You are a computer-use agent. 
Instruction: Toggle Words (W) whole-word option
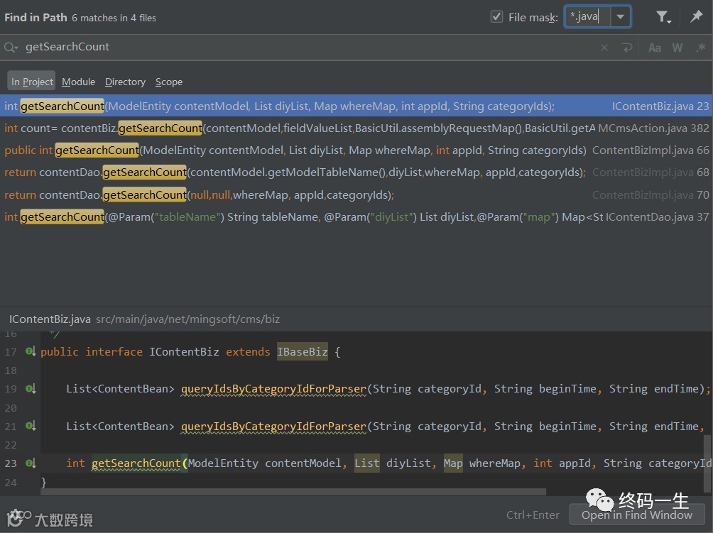(x=677, y=48)
